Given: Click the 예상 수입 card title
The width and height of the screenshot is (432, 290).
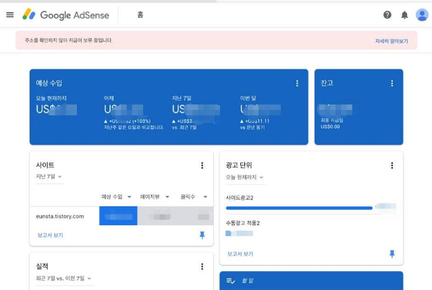Looking at the screenshot, I should click(49, 83).
